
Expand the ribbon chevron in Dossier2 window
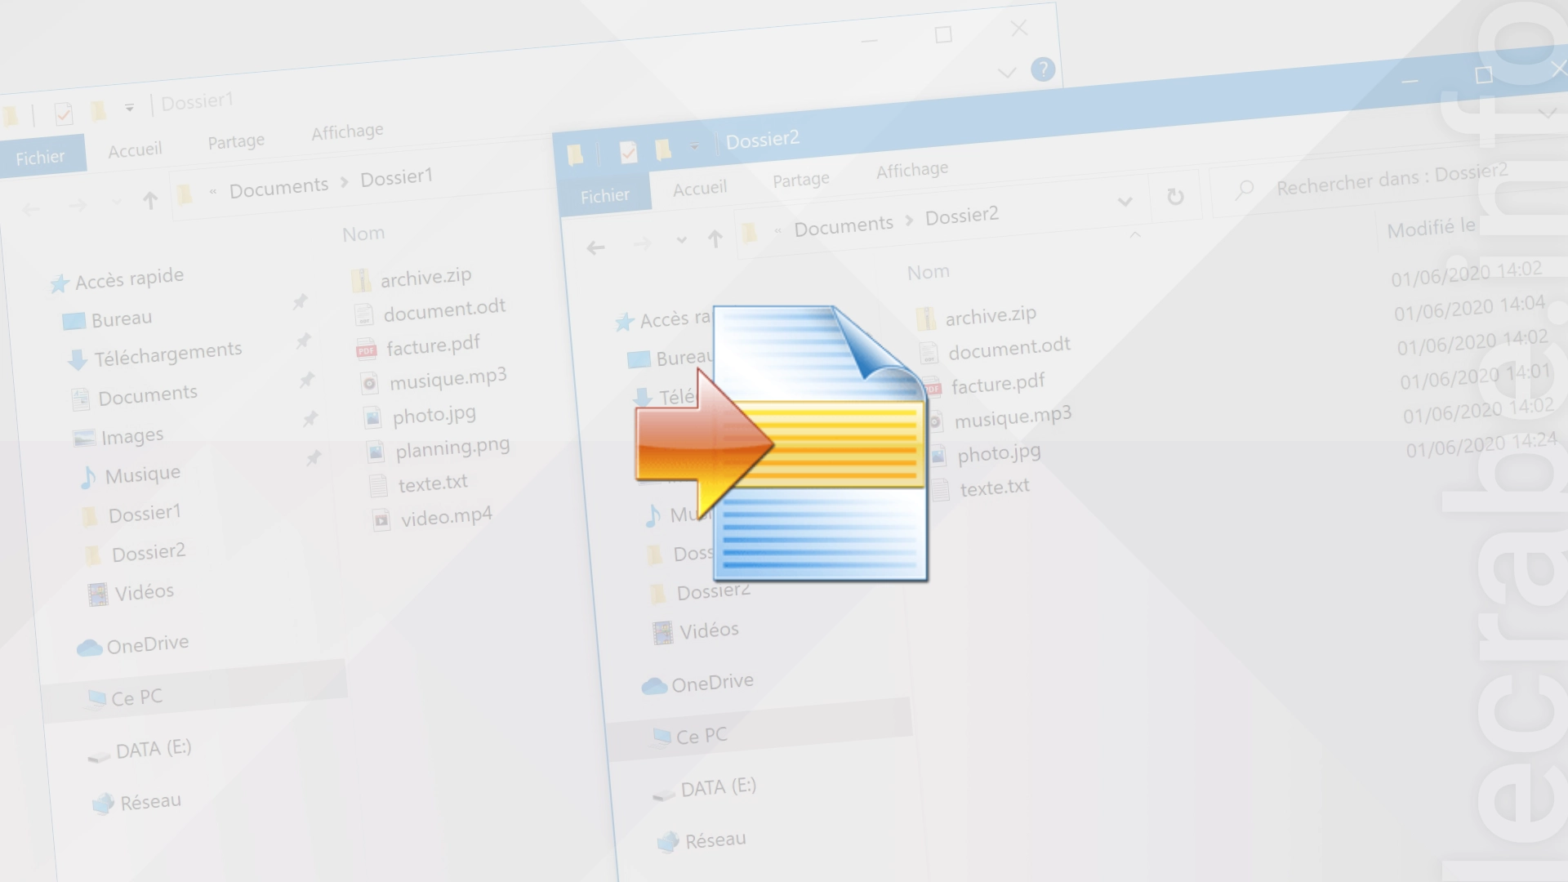point(1548,114)
